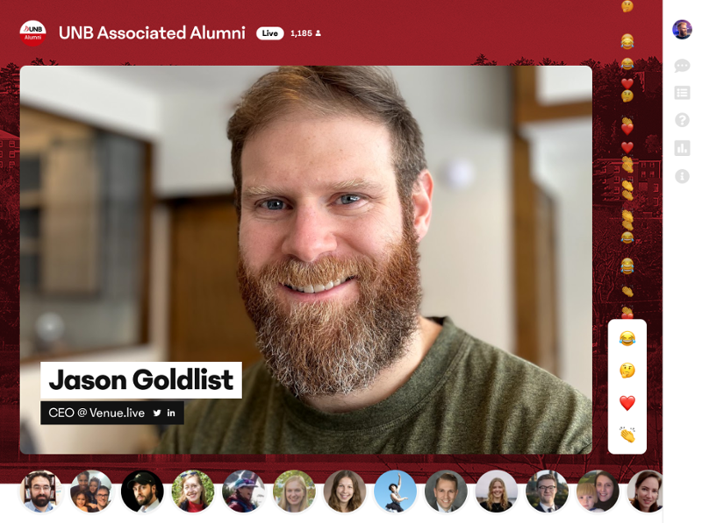Send a red heart reaction
The image size is (702, 523).
coord(627,403)
